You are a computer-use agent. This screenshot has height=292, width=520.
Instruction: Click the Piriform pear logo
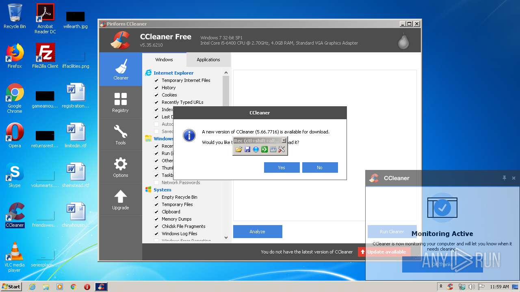[x=403, y=41]
